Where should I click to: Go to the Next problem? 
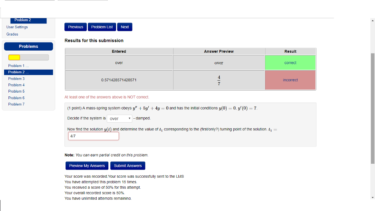click(125, 27)
